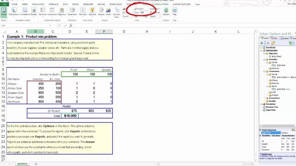Click the insert function fx icon
The height and width of the screenshot is (166, 296).
(71, 26)
